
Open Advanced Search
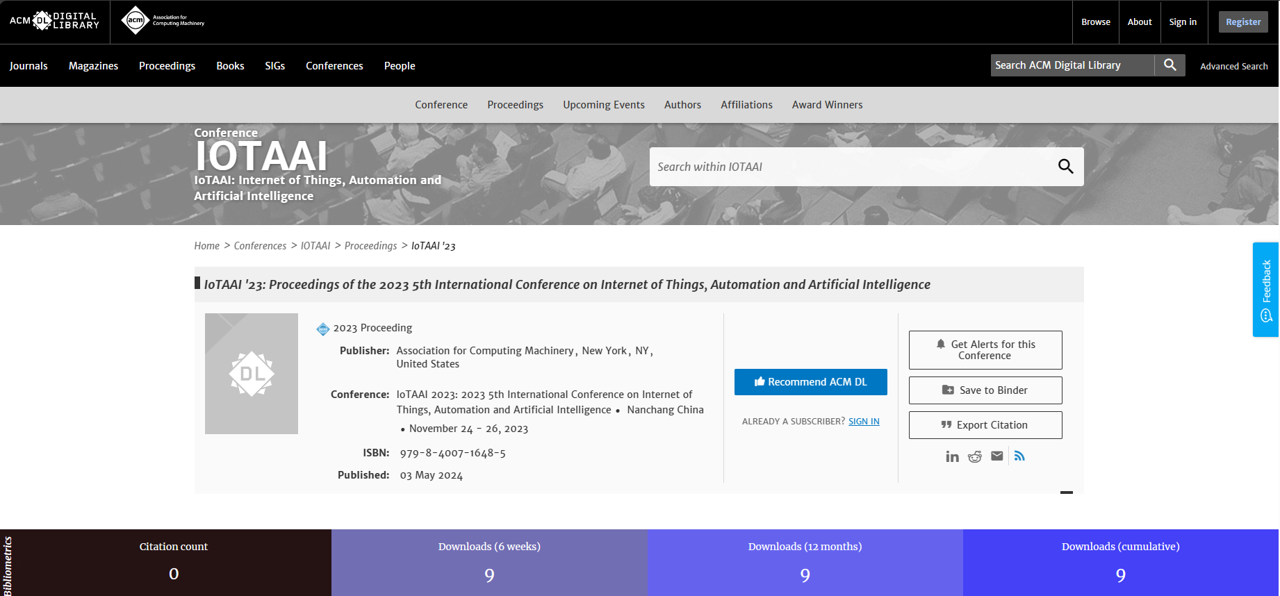pyautogui.click(x=1234, y=66)
